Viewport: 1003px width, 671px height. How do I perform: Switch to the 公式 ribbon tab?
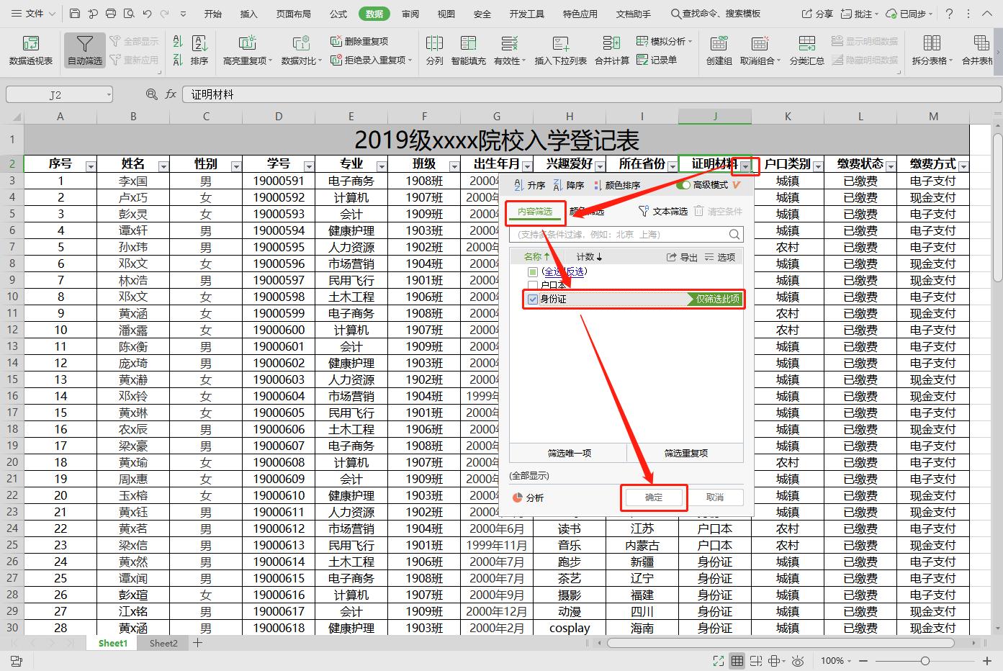[x=337, y=13]
